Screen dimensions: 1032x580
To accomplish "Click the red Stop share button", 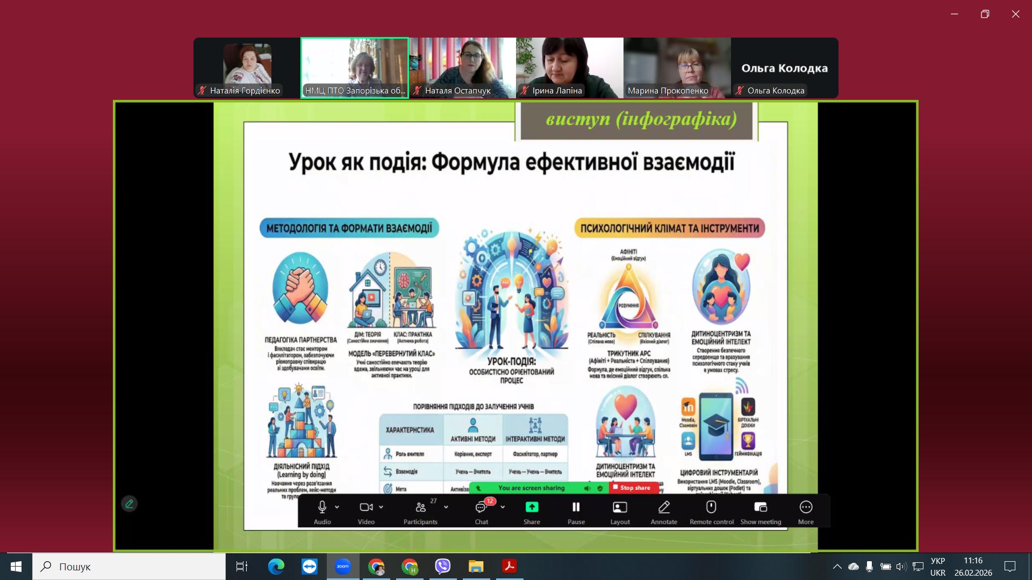I will coord(634,488).
